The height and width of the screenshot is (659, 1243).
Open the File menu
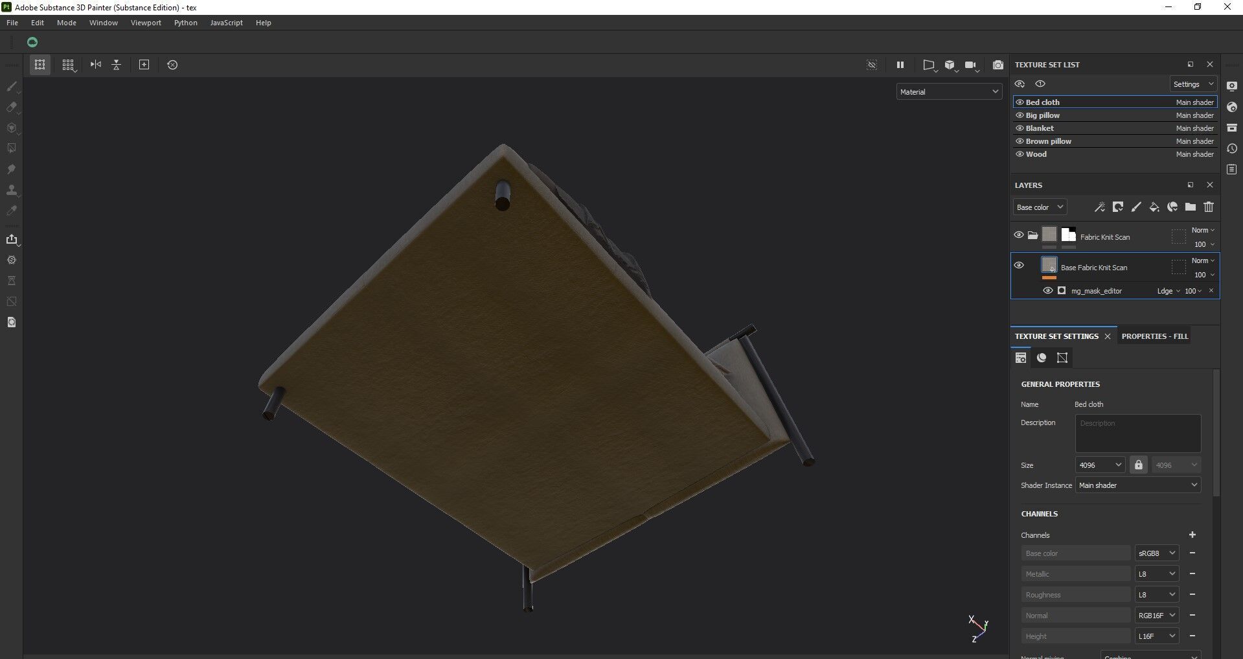pos(12,23)
